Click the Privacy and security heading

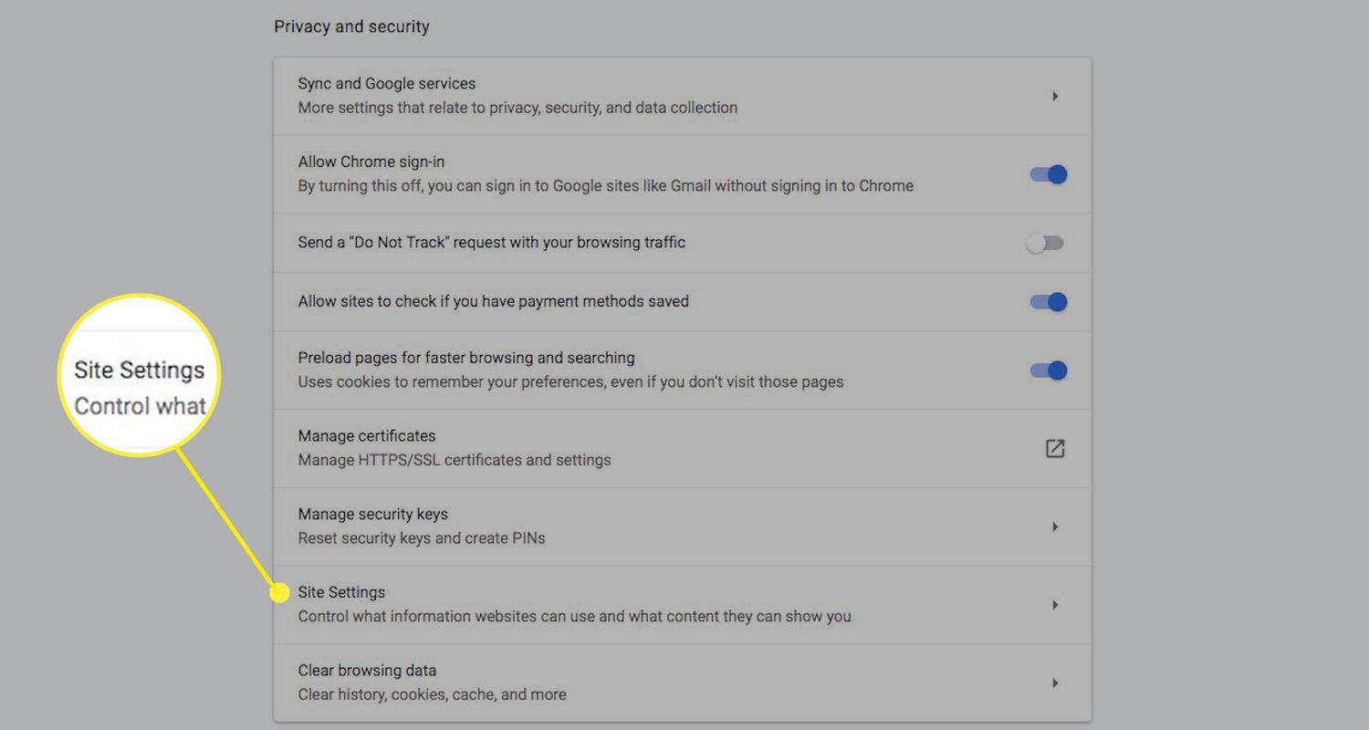(x=351, y=27)
